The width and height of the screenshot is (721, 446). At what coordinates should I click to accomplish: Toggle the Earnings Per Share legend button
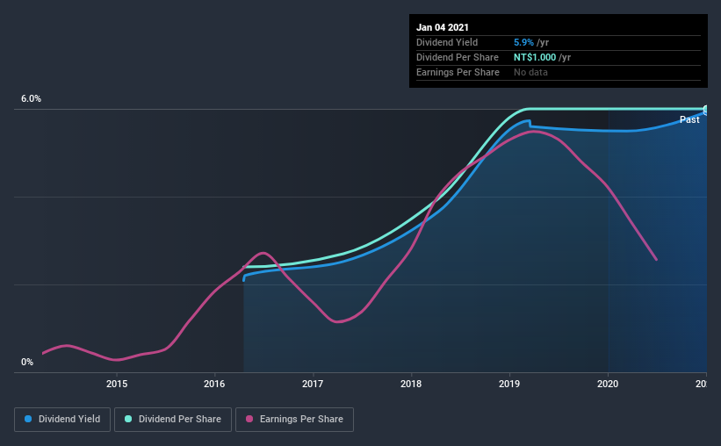[294, 420]
